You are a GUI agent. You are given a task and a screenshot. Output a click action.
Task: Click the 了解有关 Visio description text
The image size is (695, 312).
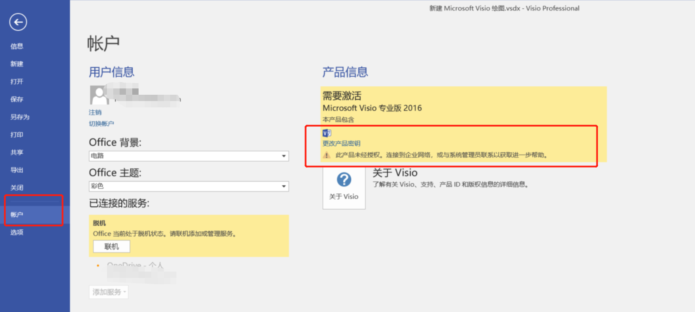451,184
